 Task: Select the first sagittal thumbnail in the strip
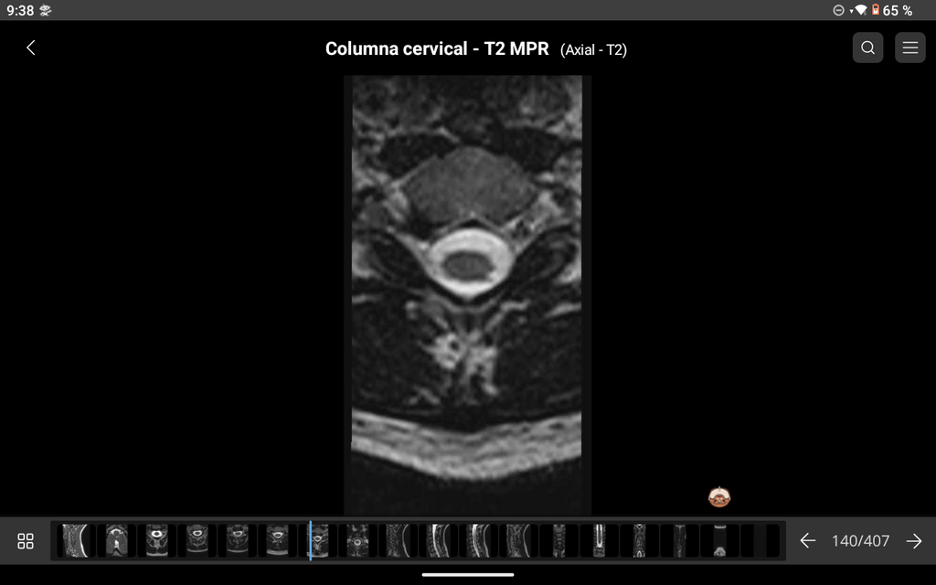click(76, 541)
